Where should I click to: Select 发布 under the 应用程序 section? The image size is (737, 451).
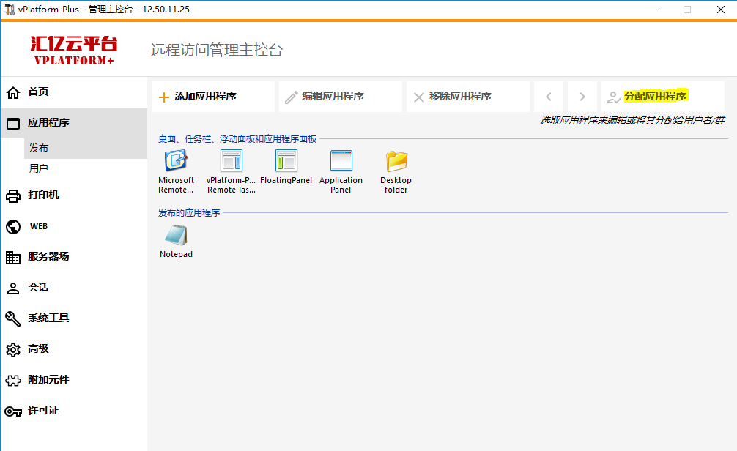38,148
